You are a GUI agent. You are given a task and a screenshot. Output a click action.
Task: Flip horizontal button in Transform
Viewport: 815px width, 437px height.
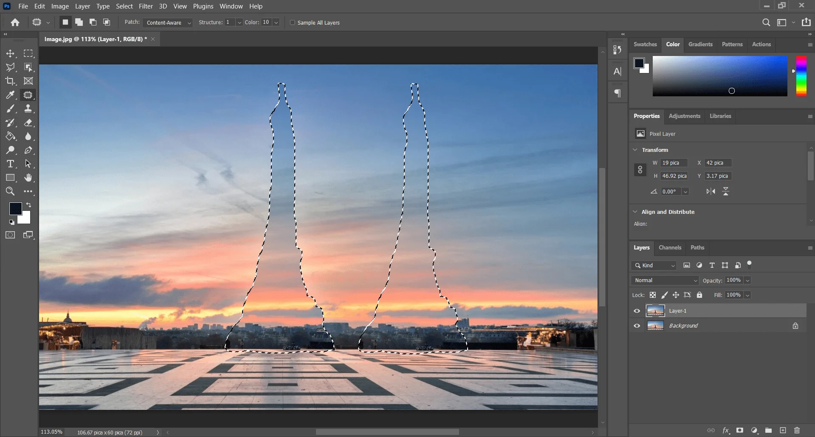pos(711,192)
